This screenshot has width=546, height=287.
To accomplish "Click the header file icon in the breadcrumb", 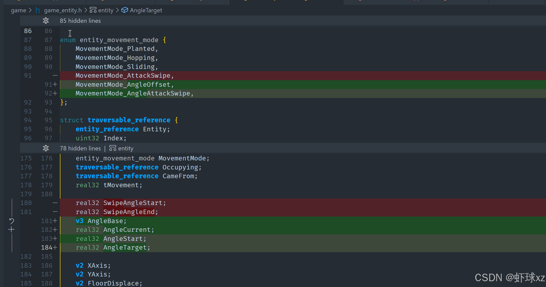I will tap(38, 10).
